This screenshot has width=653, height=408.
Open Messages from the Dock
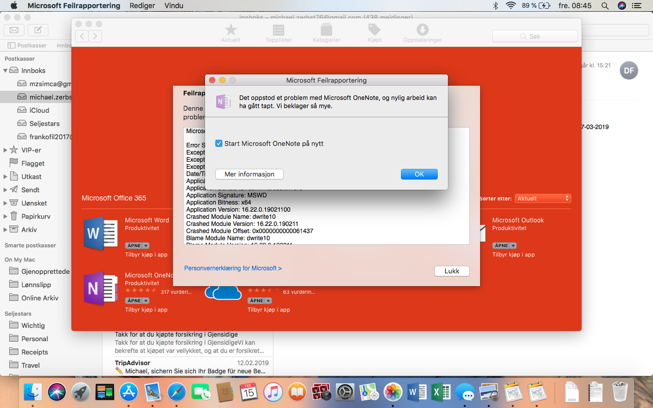465,392
